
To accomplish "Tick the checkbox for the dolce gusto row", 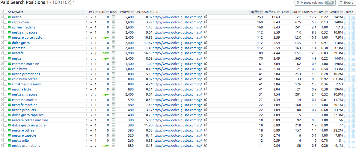I will [5, 43].
